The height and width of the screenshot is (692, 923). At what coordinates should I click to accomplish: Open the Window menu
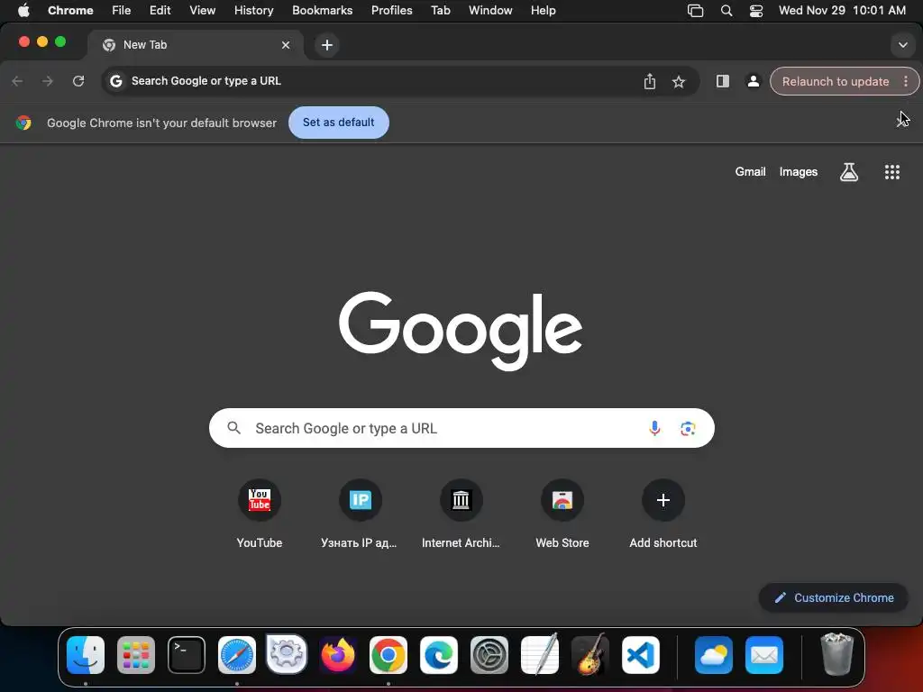pyautogui.click(x=490, y=10)
